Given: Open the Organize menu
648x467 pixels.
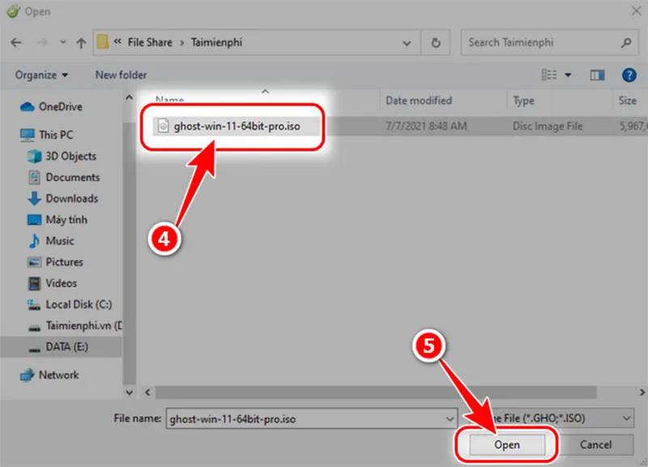Looking at the screenshot, I should tap(41, 75).
